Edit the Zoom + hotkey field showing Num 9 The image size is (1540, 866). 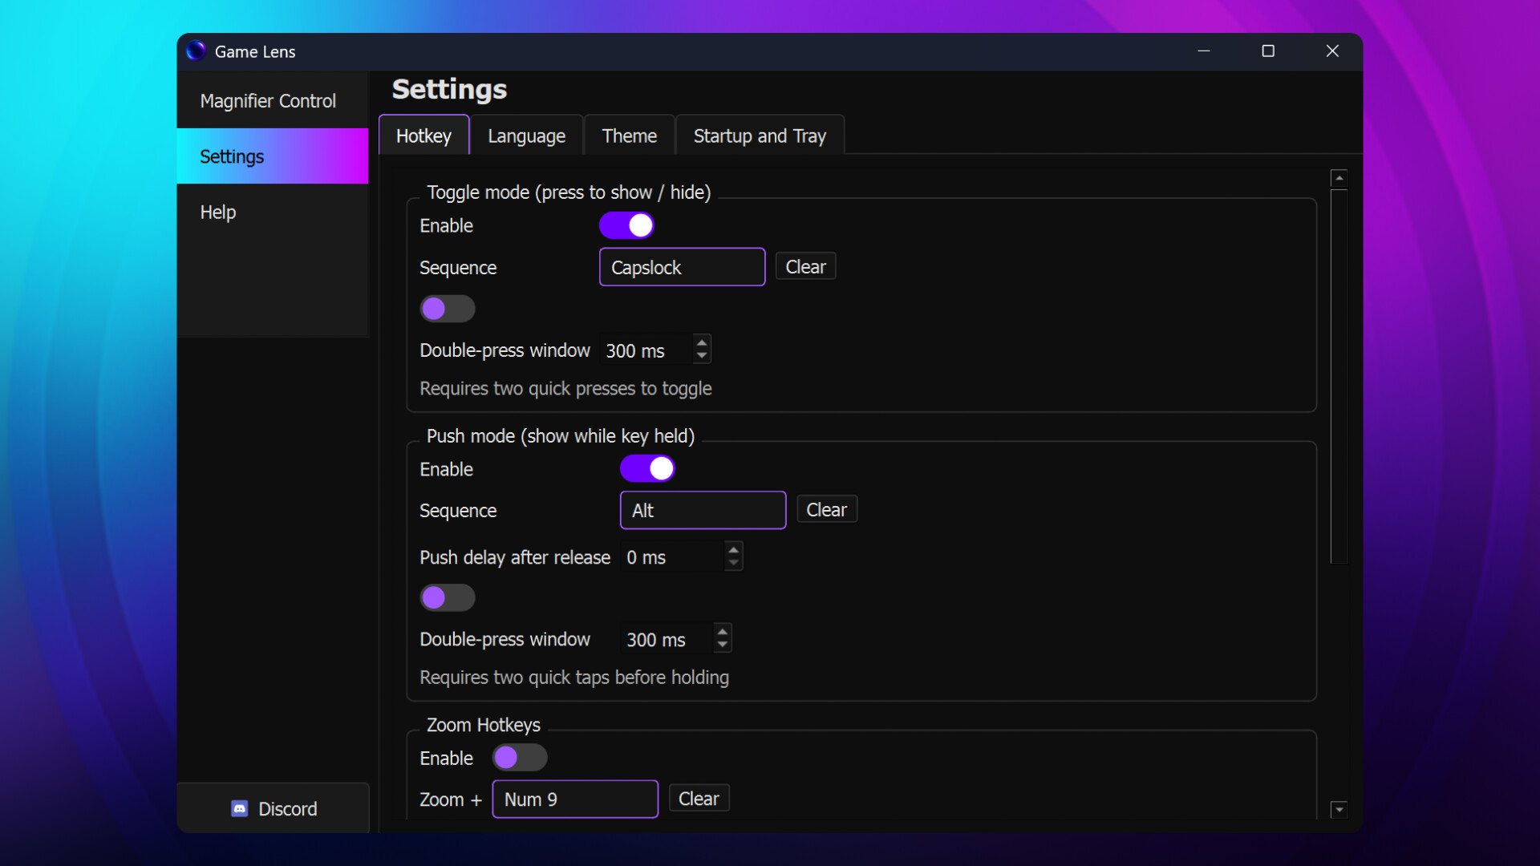574,799
